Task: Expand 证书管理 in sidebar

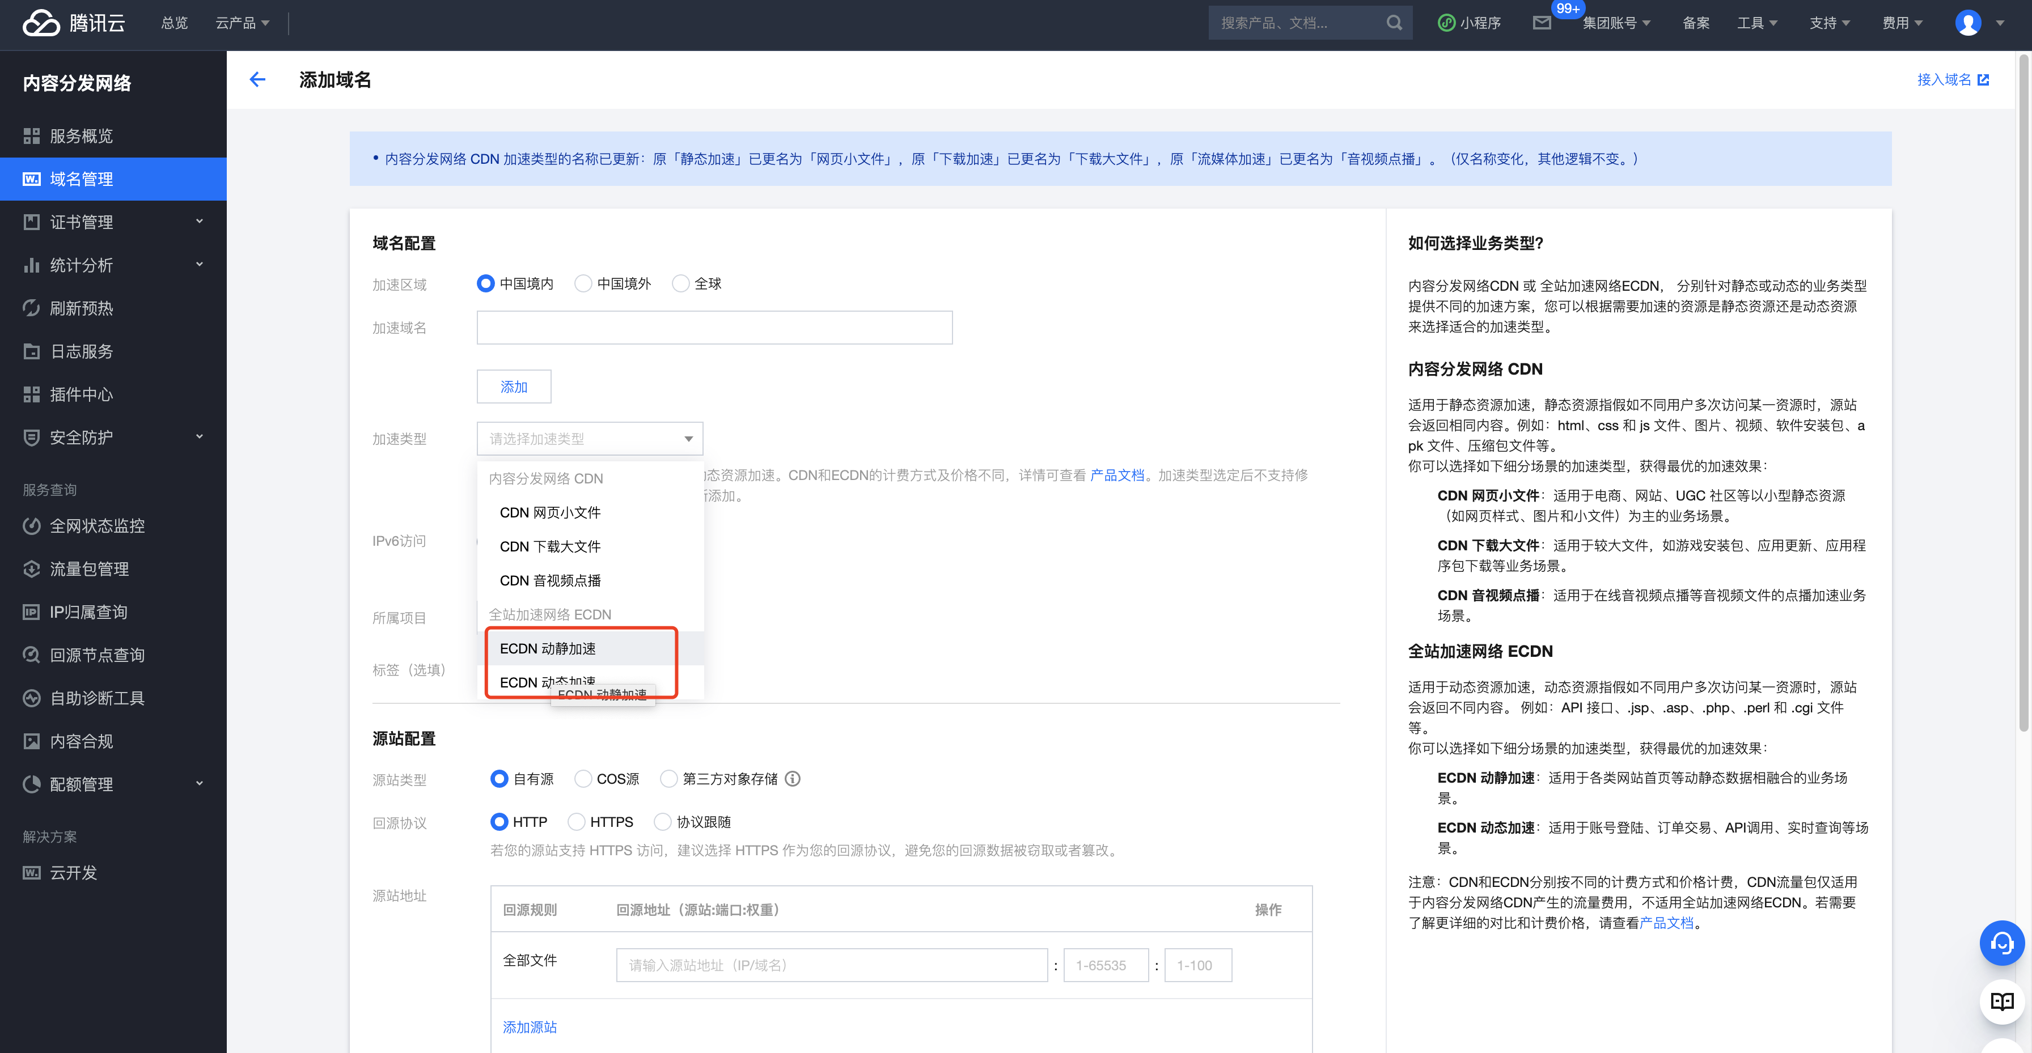Action: 199,222
